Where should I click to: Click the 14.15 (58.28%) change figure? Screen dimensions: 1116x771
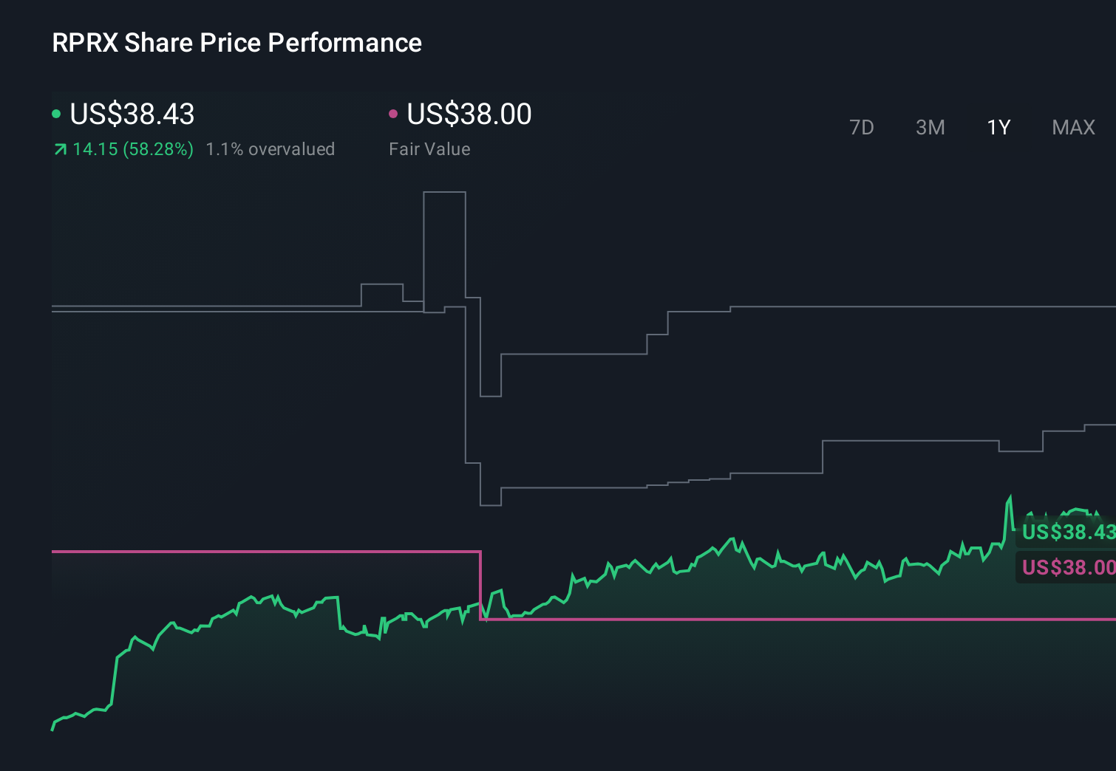132,149
